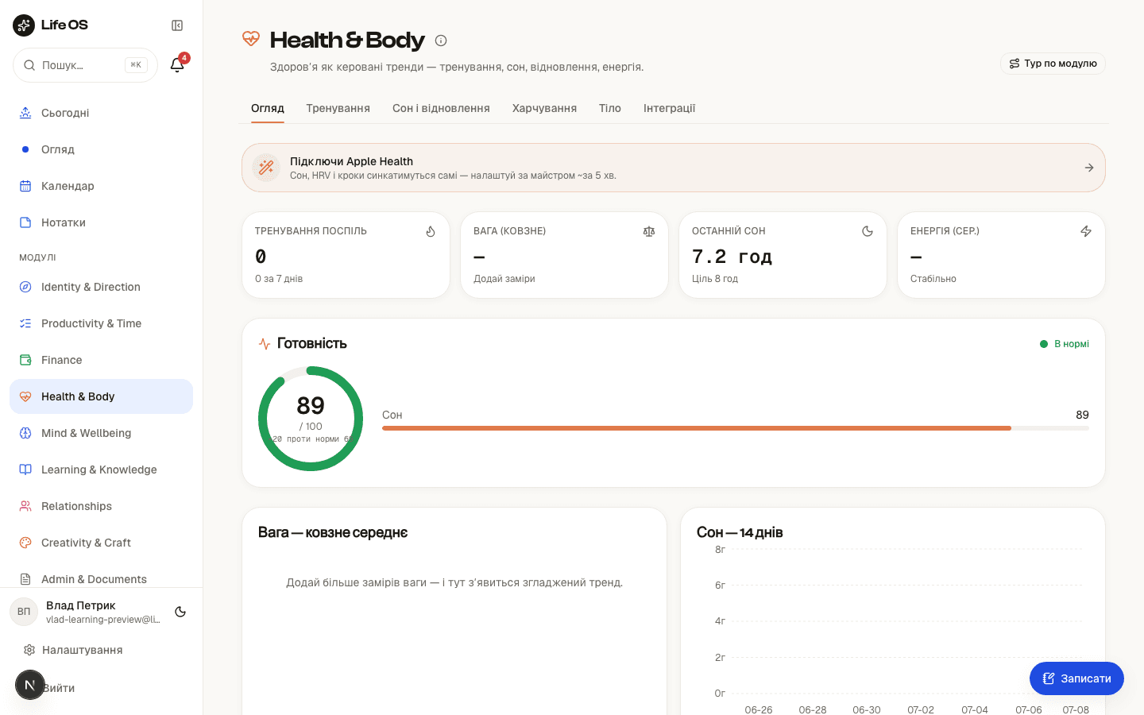Click the arrow on Apple Health banner
This screenshot has width=1144, height=715.
point(1089,168)
